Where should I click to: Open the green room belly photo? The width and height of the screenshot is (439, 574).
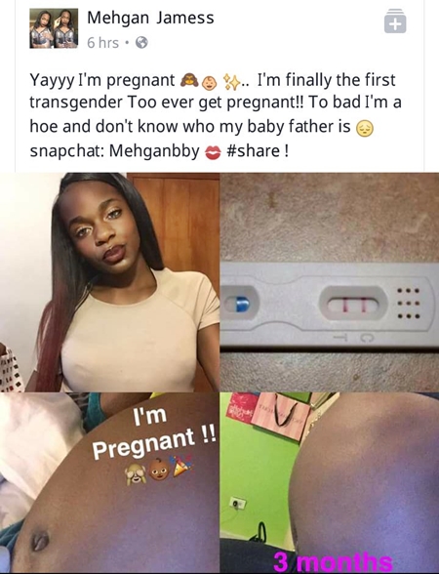click(x=330, y=482)
